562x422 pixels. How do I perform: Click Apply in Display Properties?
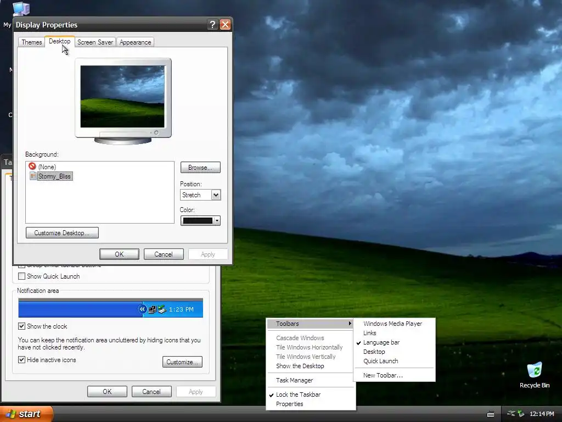[x=208, y=254]
